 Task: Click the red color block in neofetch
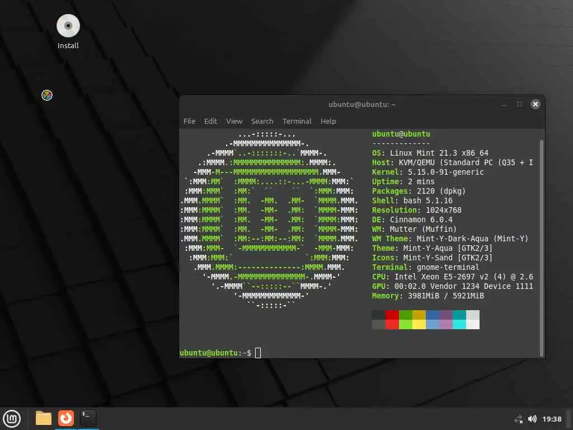[392, 320]
